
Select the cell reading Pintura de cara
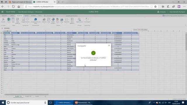tap(16, 64)
